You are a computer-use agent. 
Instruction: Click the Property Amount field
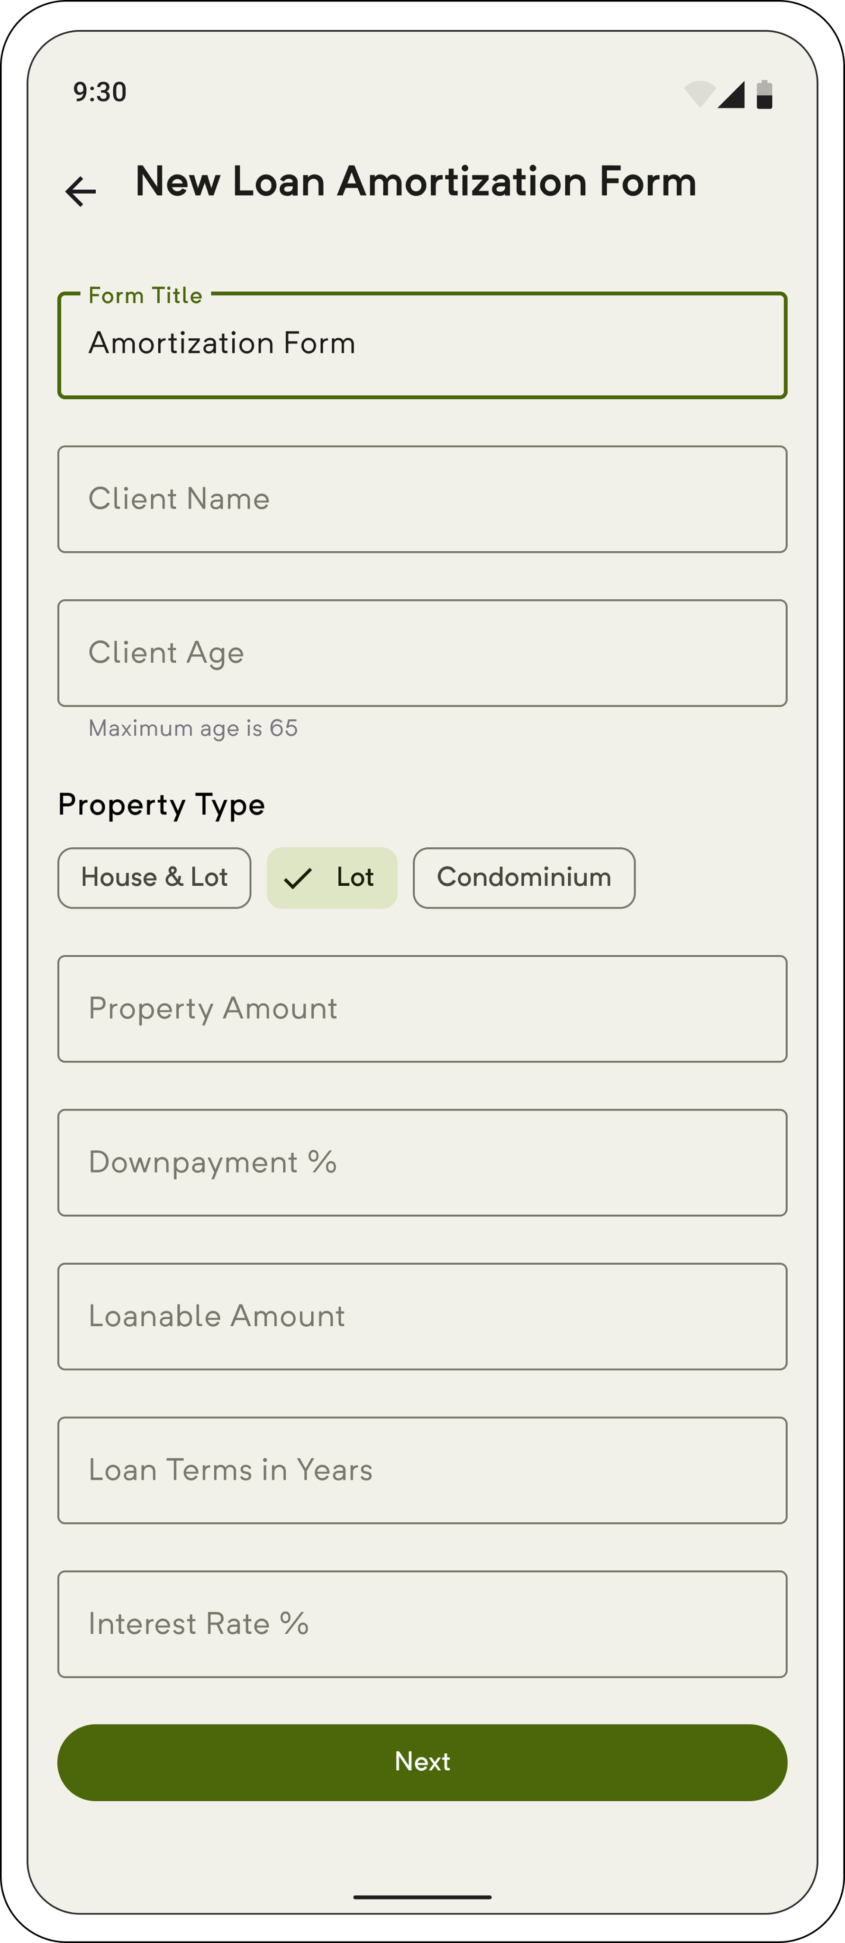(x=422, y=1009)
